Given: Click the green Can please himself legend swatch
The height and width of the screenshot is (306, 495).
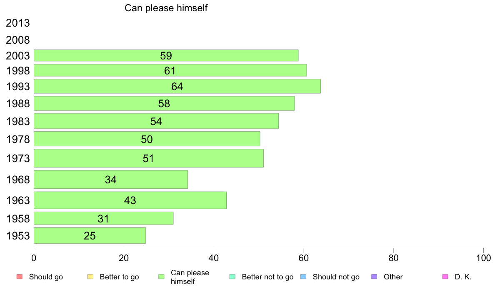Looking at the screenshot, I should tap(161, 277).
